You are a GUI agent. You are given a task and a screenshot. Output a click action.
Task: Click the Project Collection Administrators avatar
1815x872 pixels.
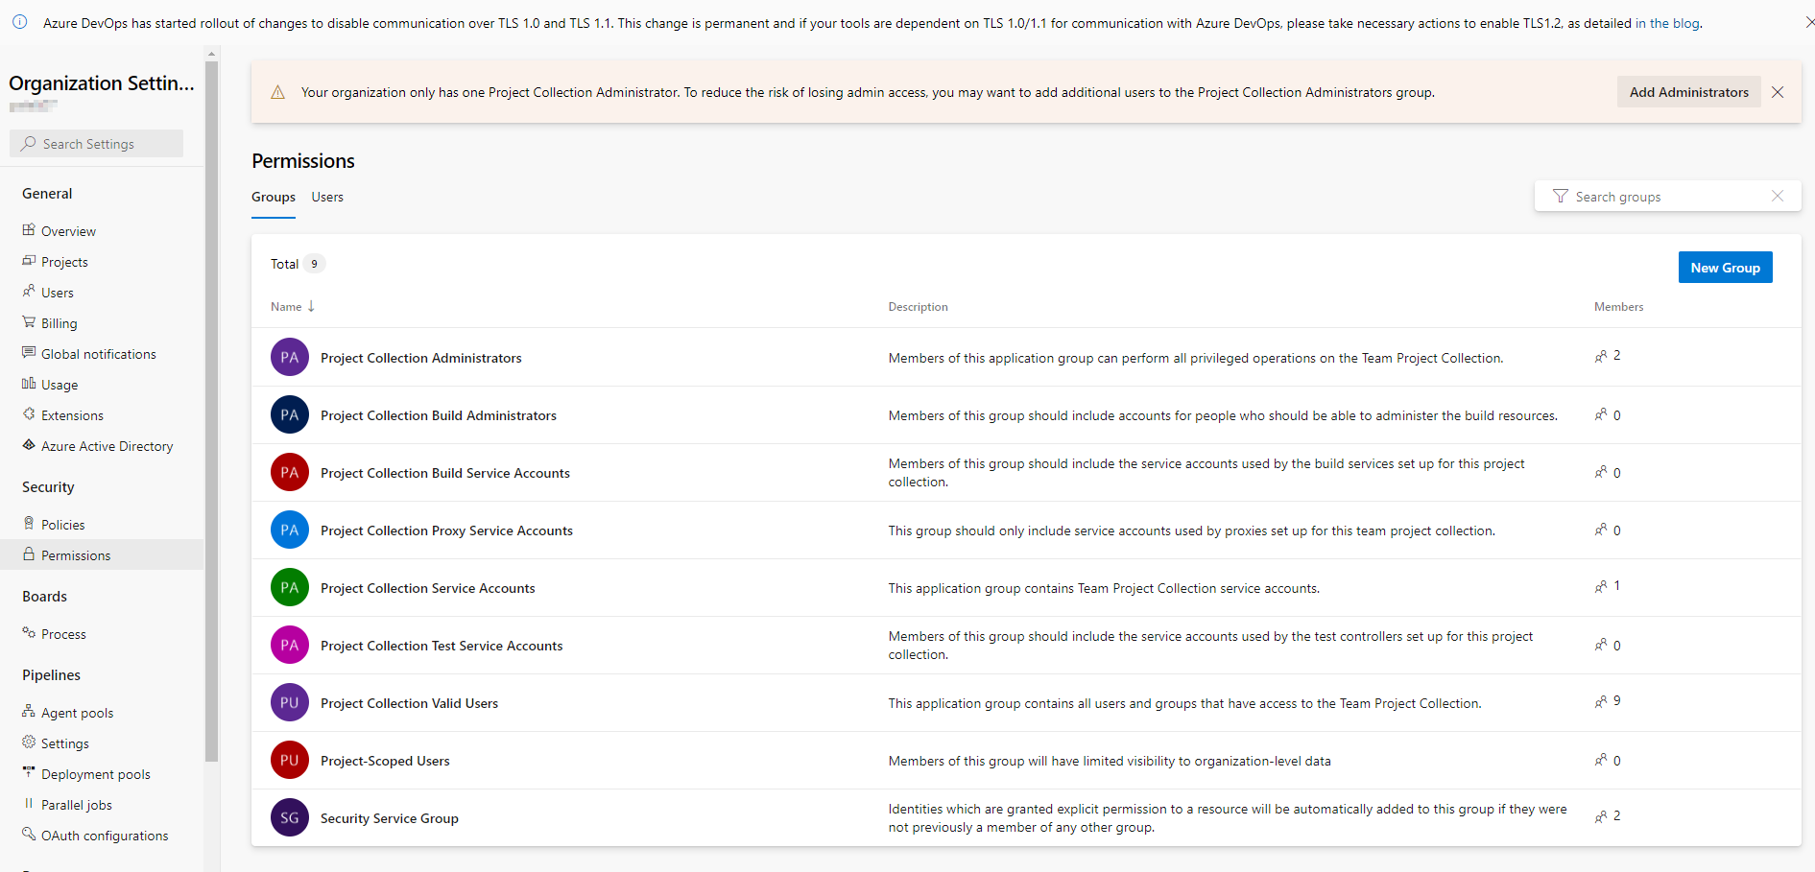[290, 357]
